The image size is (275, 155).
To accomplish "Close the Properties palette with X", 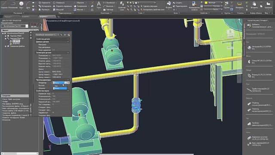I will click(x=31, y=33).
